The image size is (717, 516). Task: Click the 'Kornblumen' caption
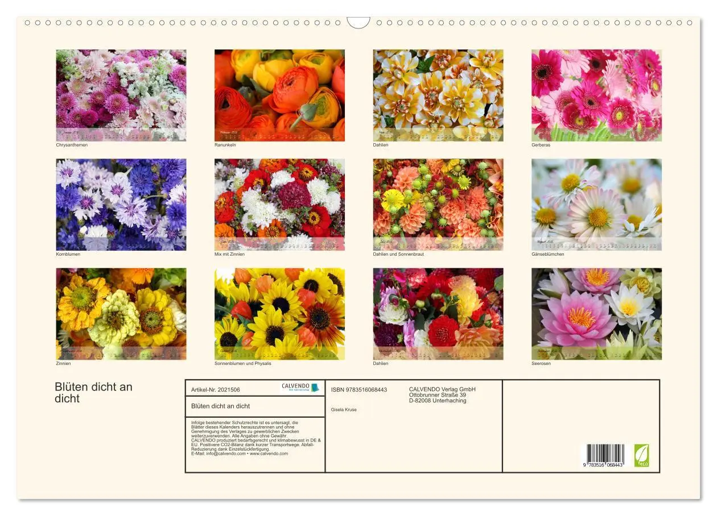click(68, 254)
